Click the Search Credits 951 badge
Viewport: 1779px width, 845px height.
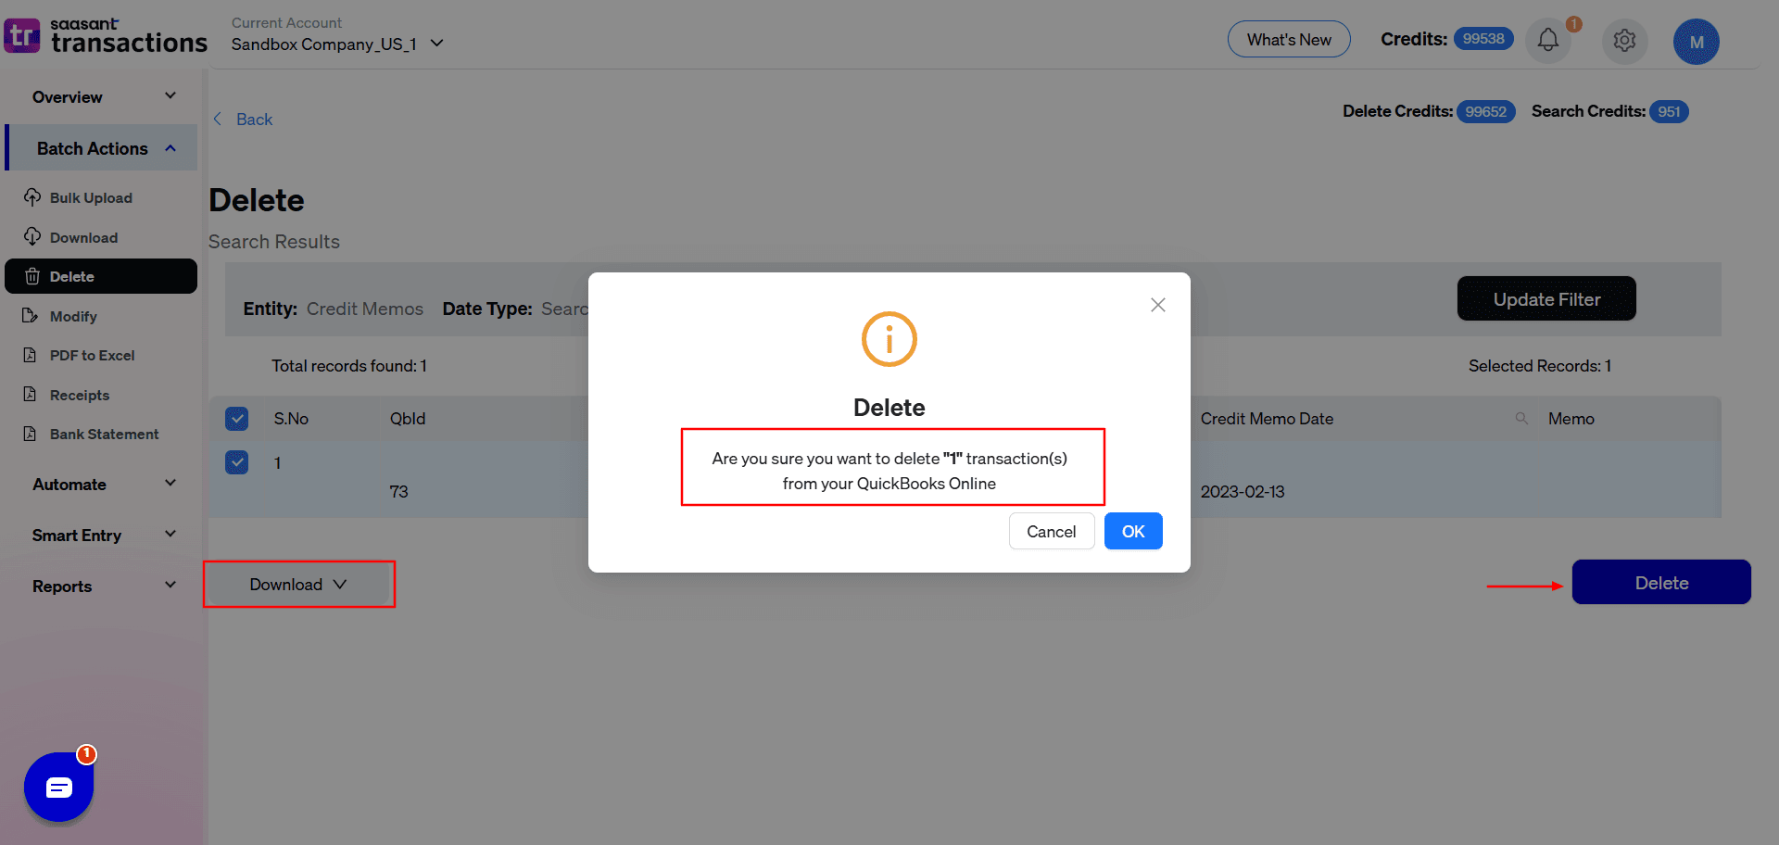pyautogui.click(x=1669, y=111)
